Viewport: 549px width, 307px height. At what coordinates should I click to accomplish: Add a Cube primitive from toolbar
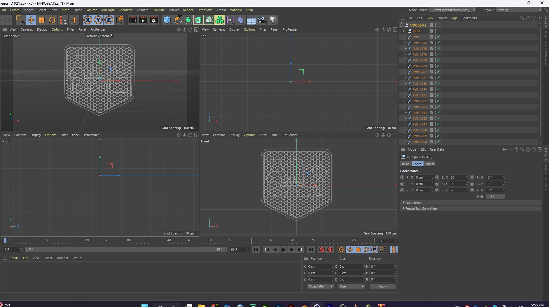pos(167,20)
